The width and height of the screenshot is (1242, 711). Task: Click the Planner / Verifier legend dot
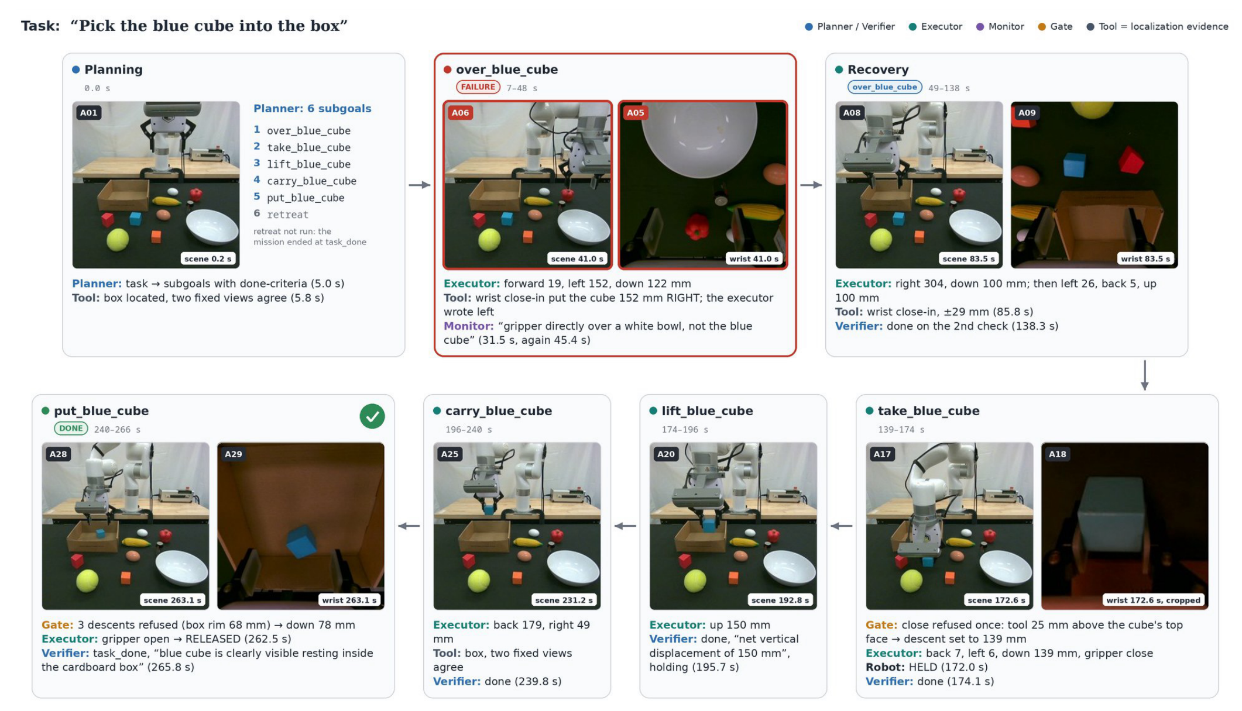808,26
